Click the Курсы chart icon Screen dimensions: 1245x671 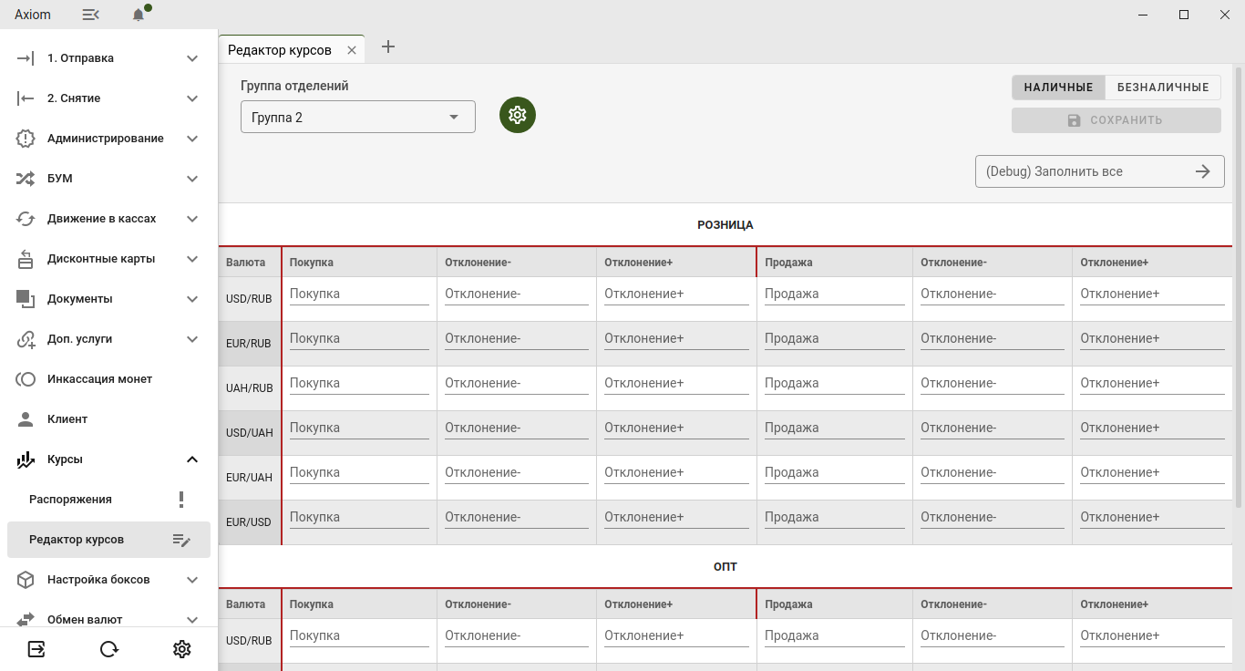(x=26, y=459)
